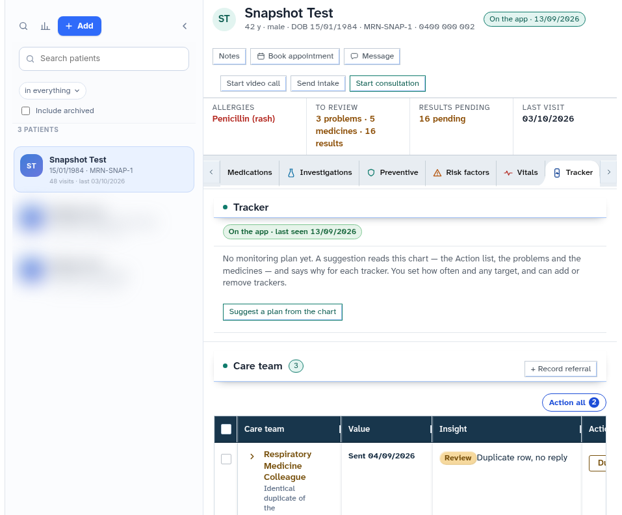Open the Investigations tab
The height and width of the screenshot is (515, 622).
319,172
